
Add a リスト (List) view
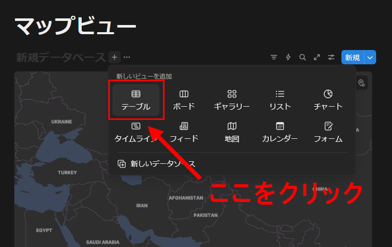(280, 100)
